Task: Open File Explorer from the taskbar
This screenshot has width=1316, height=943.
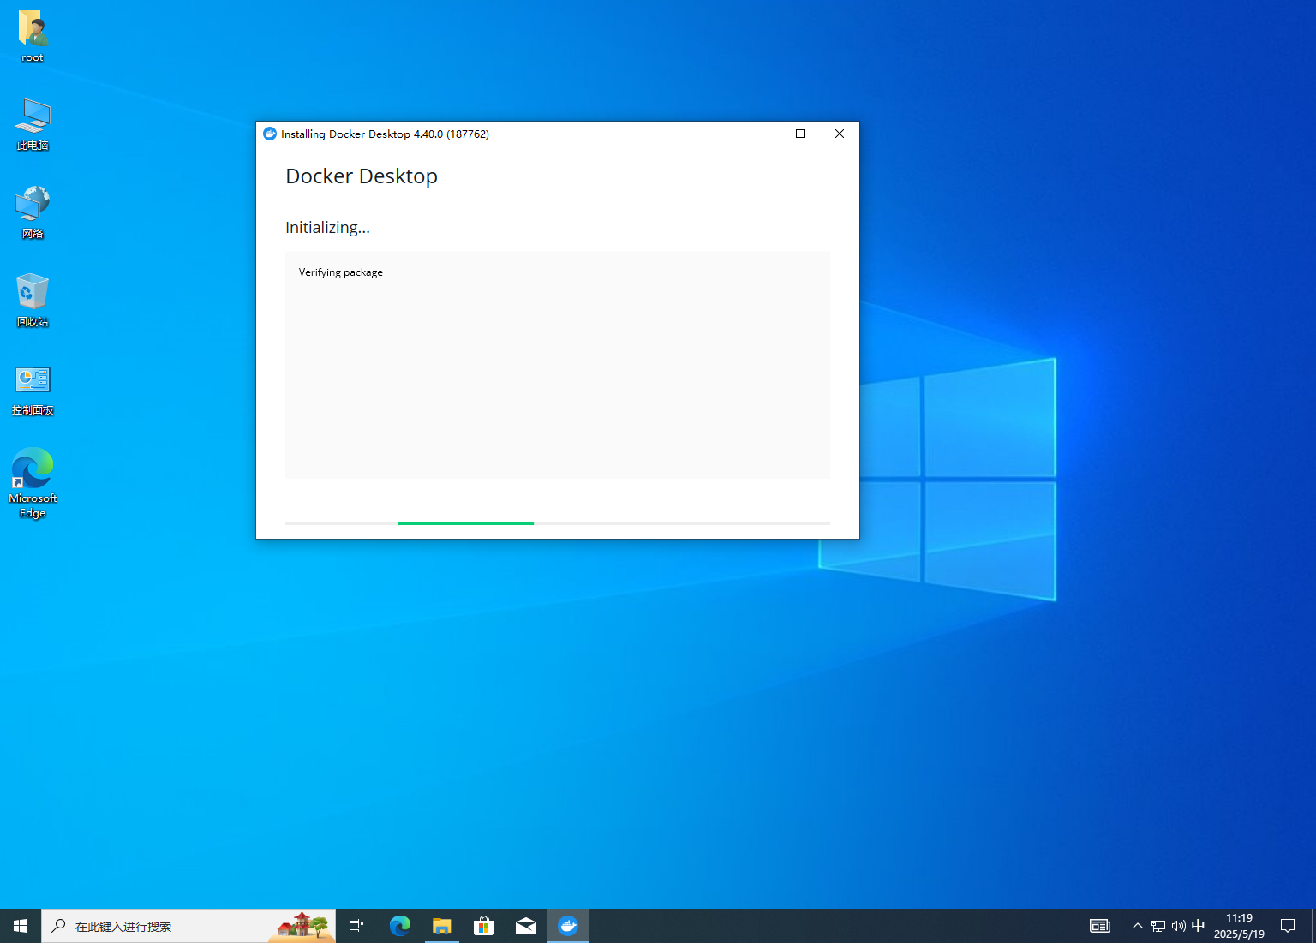Action: (x=441, y=926)
